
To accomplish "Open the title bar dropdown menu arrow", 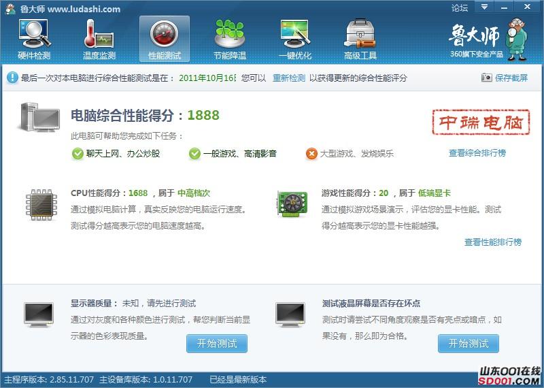I will pos(484,7).
